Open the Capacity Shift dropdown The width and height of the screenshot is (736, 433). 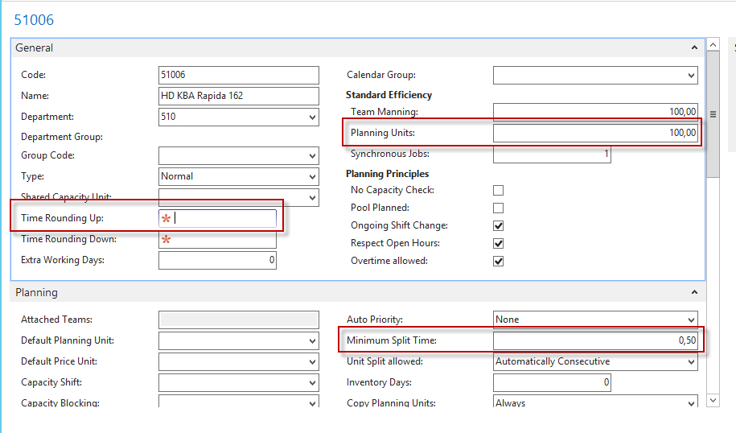point(312,383)
